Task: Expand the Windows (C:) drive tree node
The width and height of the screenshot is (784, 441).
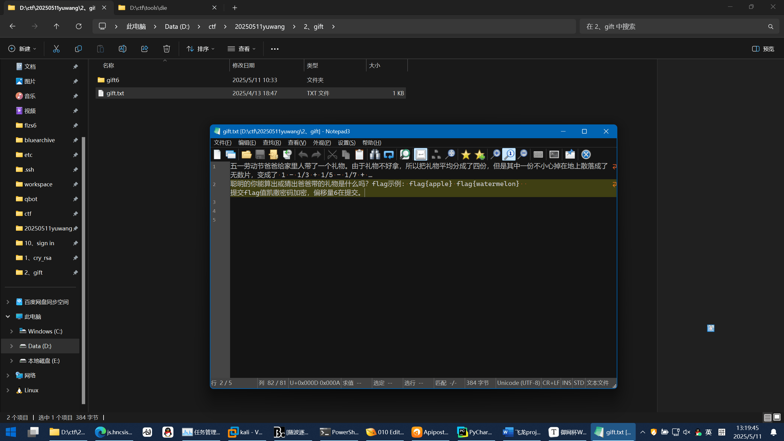Action: pos(11,331)
